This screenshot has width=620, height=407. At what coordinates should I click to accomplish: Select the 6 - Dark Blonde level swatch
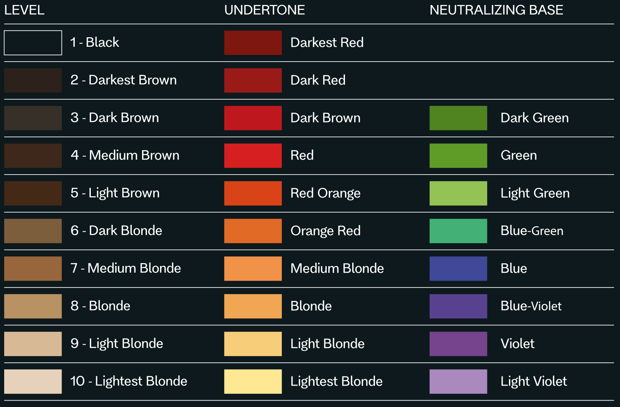tap(33, 231)
